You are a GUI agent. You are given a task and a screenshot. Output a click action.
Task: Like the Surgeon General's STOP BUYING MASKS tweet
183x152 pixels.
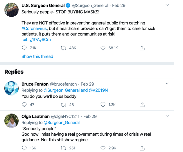[x=103, y=48]
